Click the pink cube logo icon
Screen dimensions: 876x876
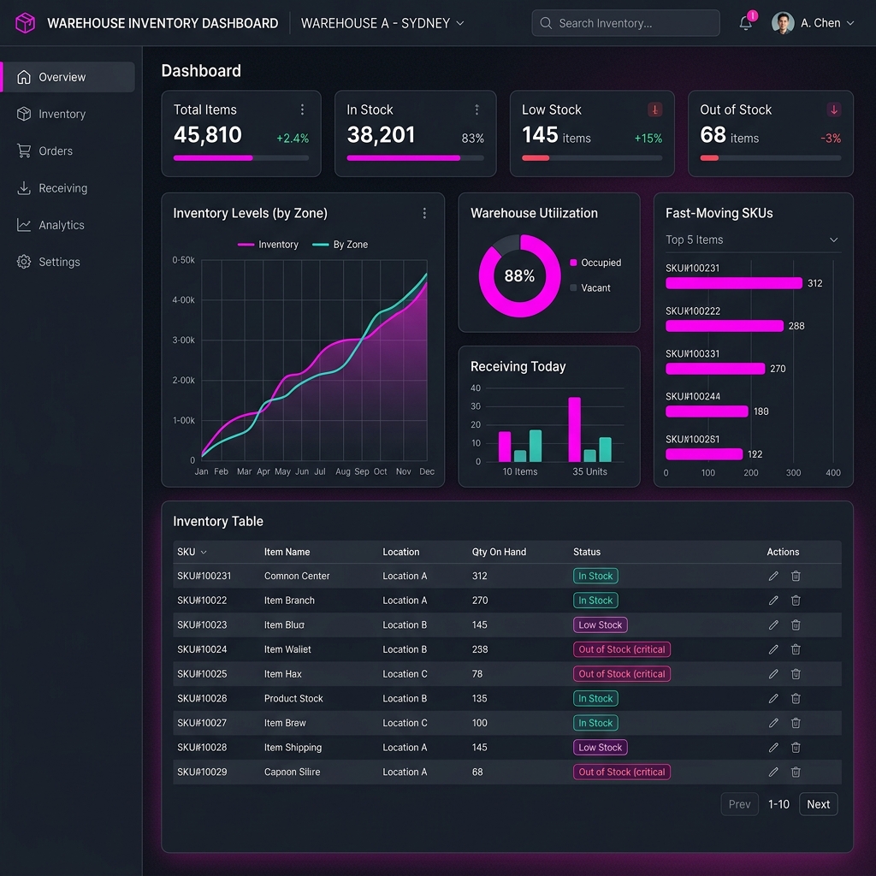coord(25,23)
